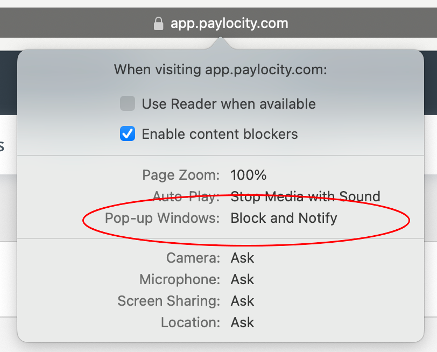Click the app.paylocity.com address bar text
The height and width of the screenshot is (352, 437).
tap(230, 23)
